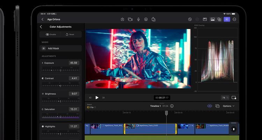Screen dimensions: 262x140
Task: Jump to next edit point
Action: click(103, 98)
